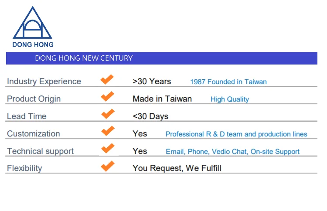Click the '<30 Days' value

(150, 116)
